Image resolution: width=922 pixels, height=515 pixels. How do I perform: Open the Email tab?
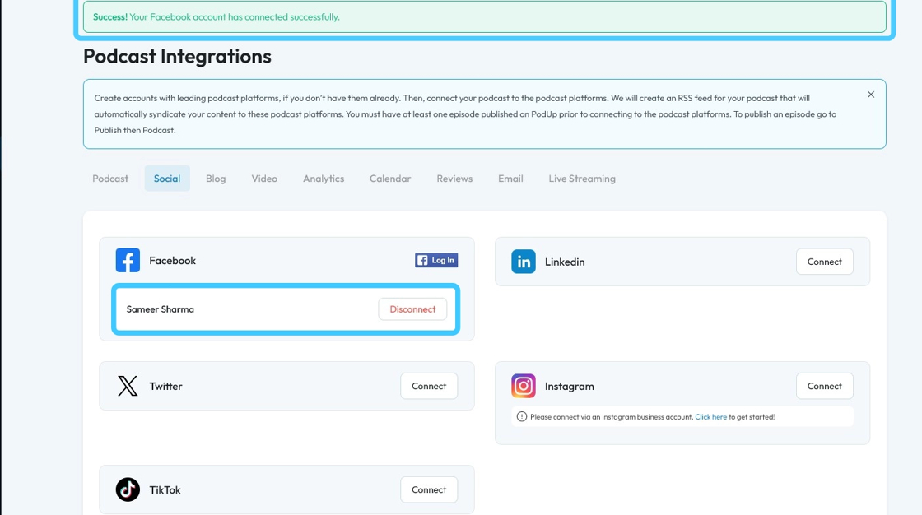point(510,179)
